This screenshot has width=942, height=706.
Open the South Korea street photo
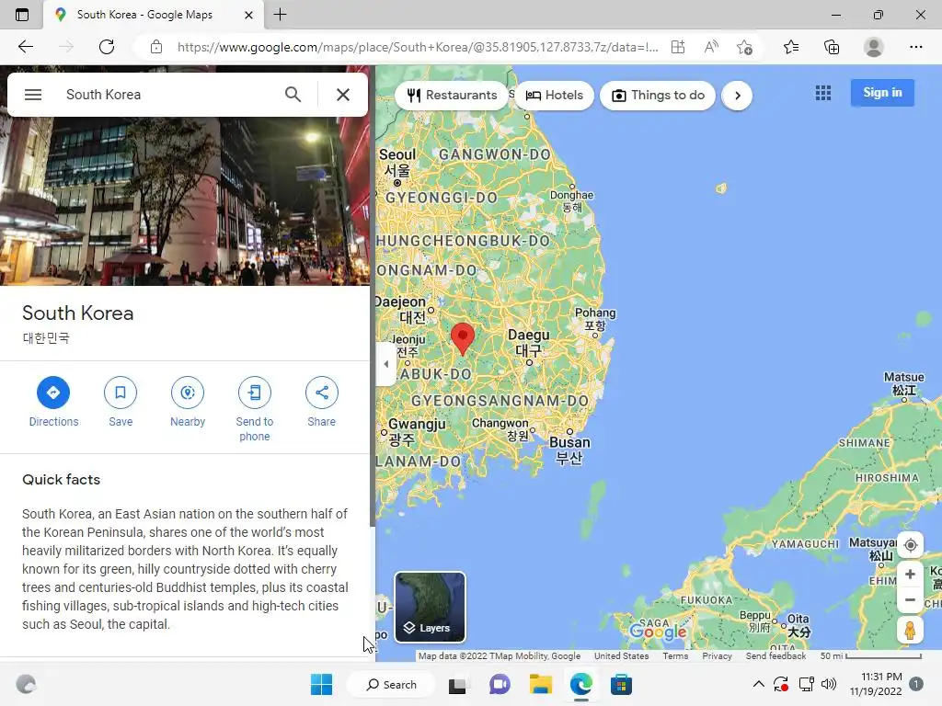click(184, 200)
